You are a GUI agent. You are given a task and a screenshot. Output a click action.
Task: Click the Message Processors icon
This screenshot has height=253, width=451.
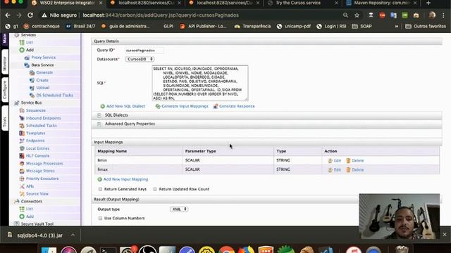[x=22, y=164]
